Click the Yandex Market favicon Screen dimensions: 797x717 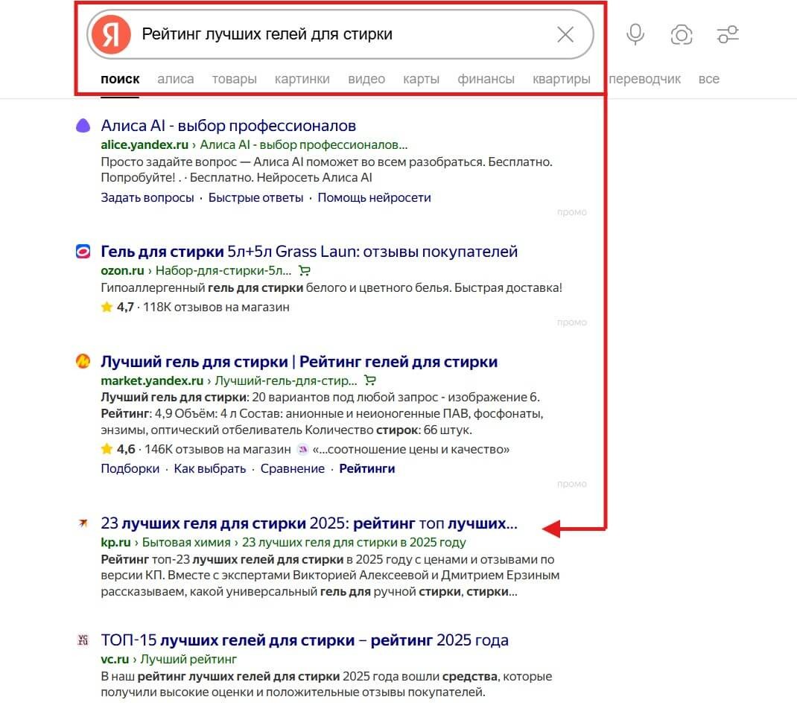coord(83,362)
